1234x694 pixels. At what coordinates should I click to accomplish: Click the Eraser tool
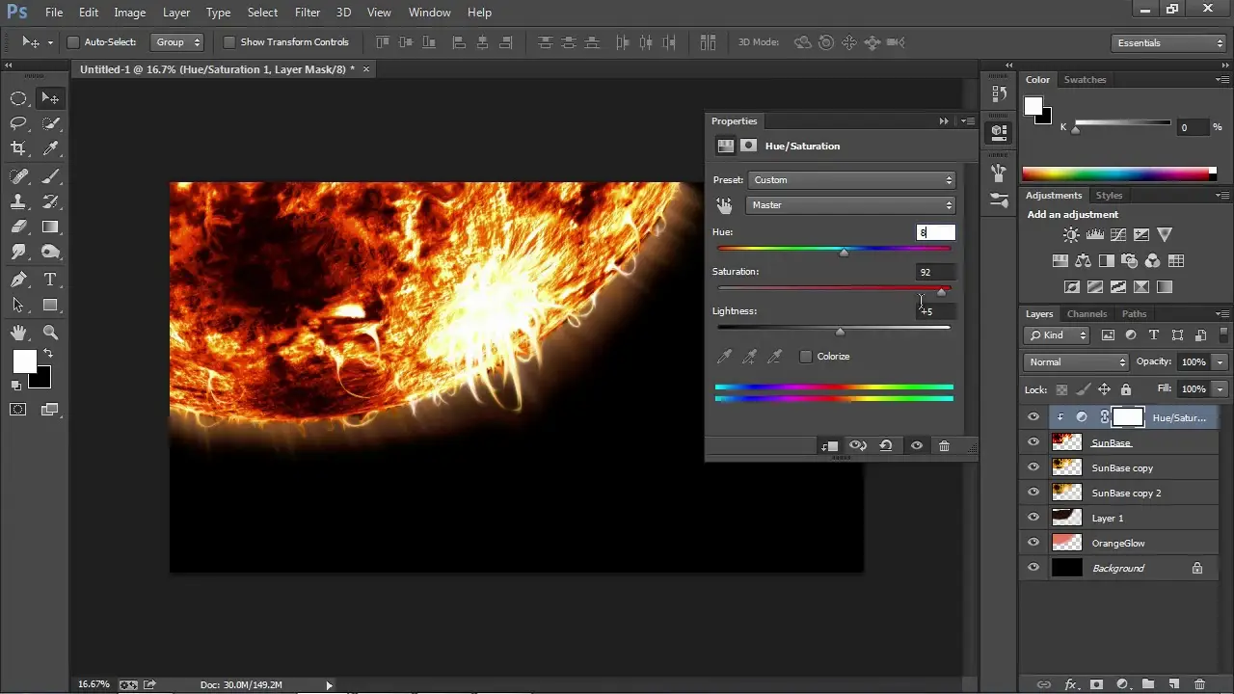pos(18,227)
